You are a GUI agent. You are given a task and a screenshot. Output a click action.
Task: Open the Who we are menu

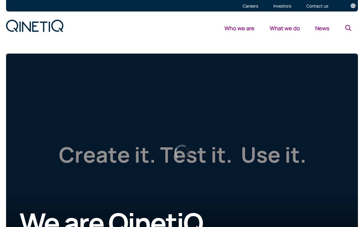[239, 28]
